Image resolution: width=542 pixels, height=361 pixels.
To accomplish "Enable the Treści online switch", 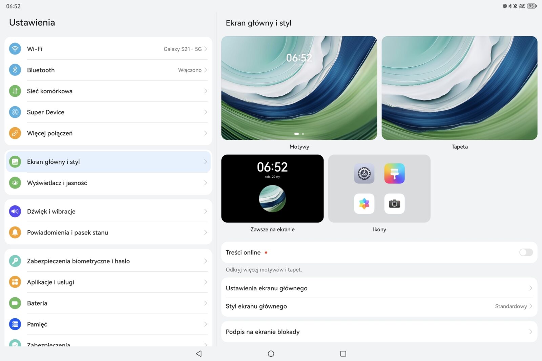I will tap(525, 252).
